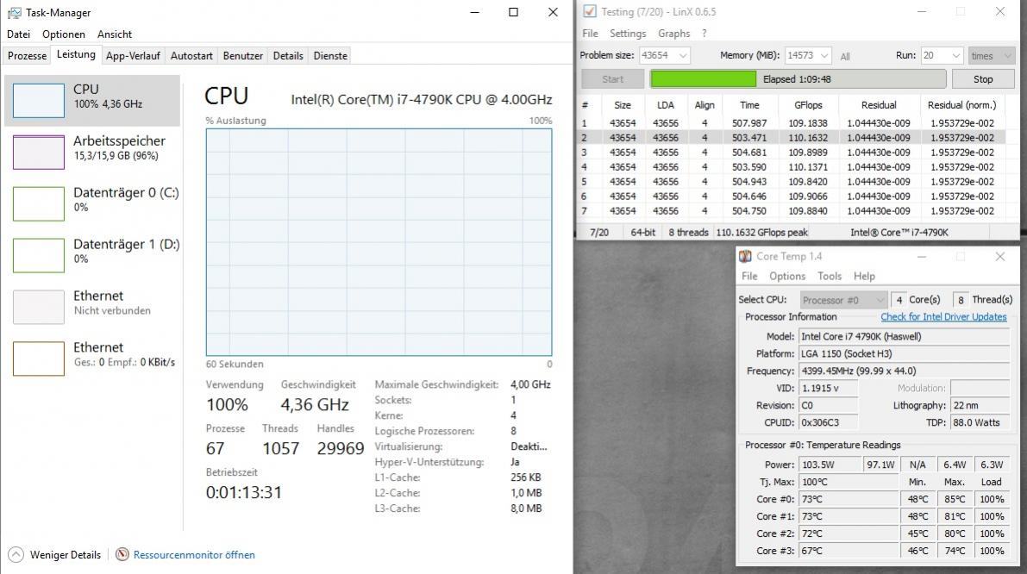
Task: Select the Ethernet entry showing 0 KBit/s
Action: 92,358
